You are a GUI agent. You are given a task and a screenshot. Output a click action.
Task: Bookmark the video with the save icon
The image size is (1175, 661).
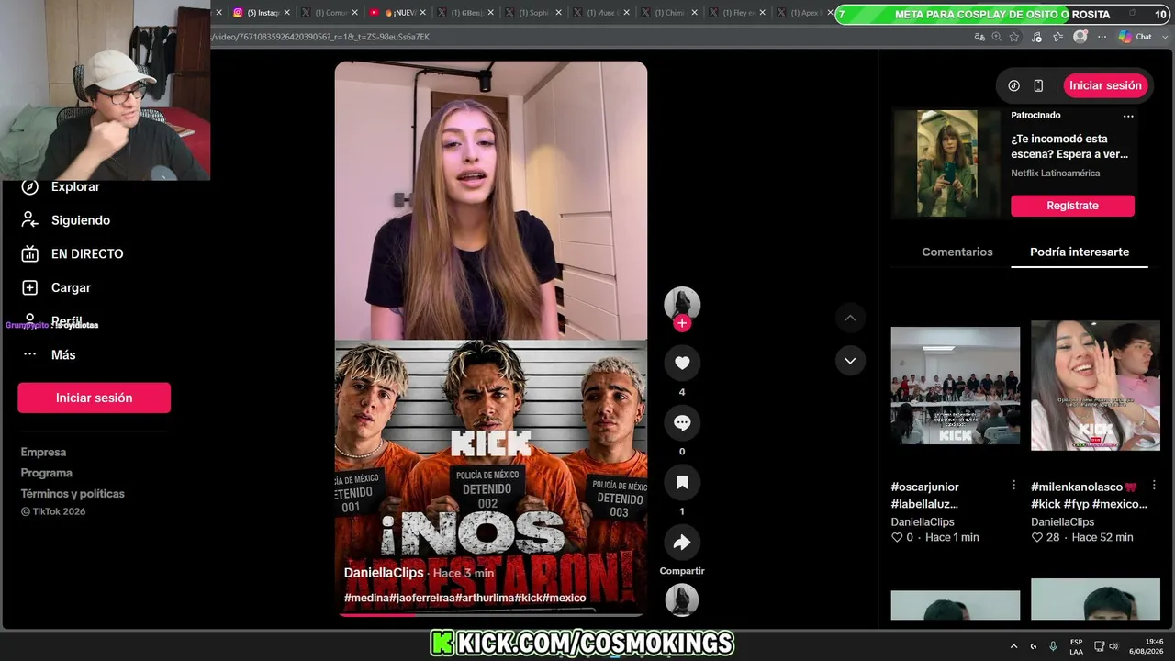tap(682, 482)
